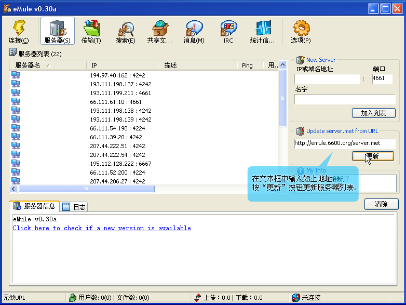
Task: Click the server list (服务器列表) header icon
Action: [x=12, y=52]
